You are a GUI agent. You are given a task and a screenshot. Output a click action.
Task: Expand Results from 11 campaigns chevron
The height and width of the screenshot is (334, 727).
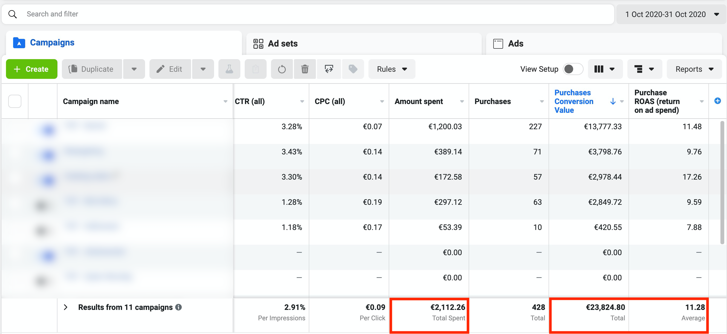click(x=65, y=307)
